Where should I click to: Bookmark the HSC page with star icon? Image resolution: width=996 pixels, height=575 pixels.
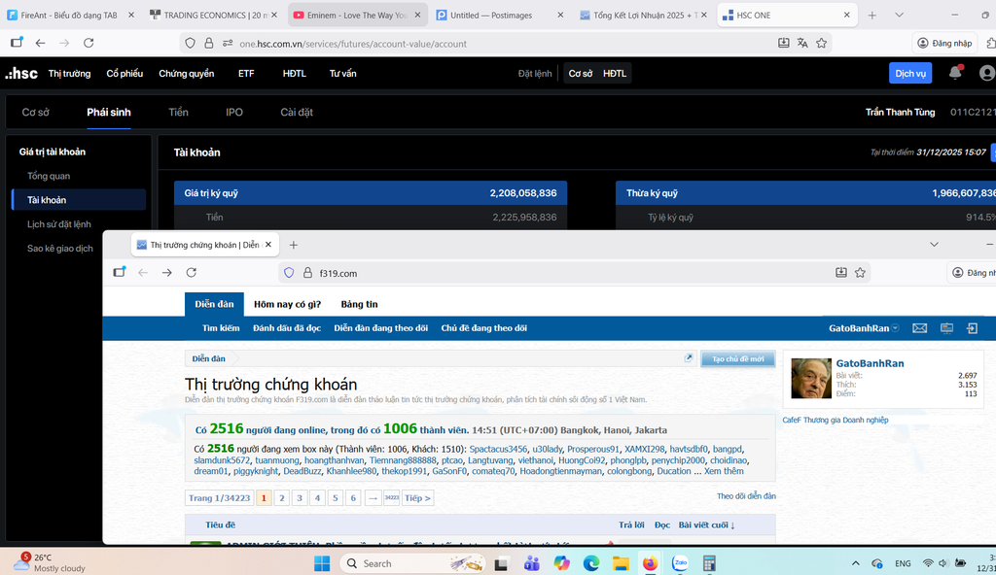pyautogui.click(x=821, y=43)
